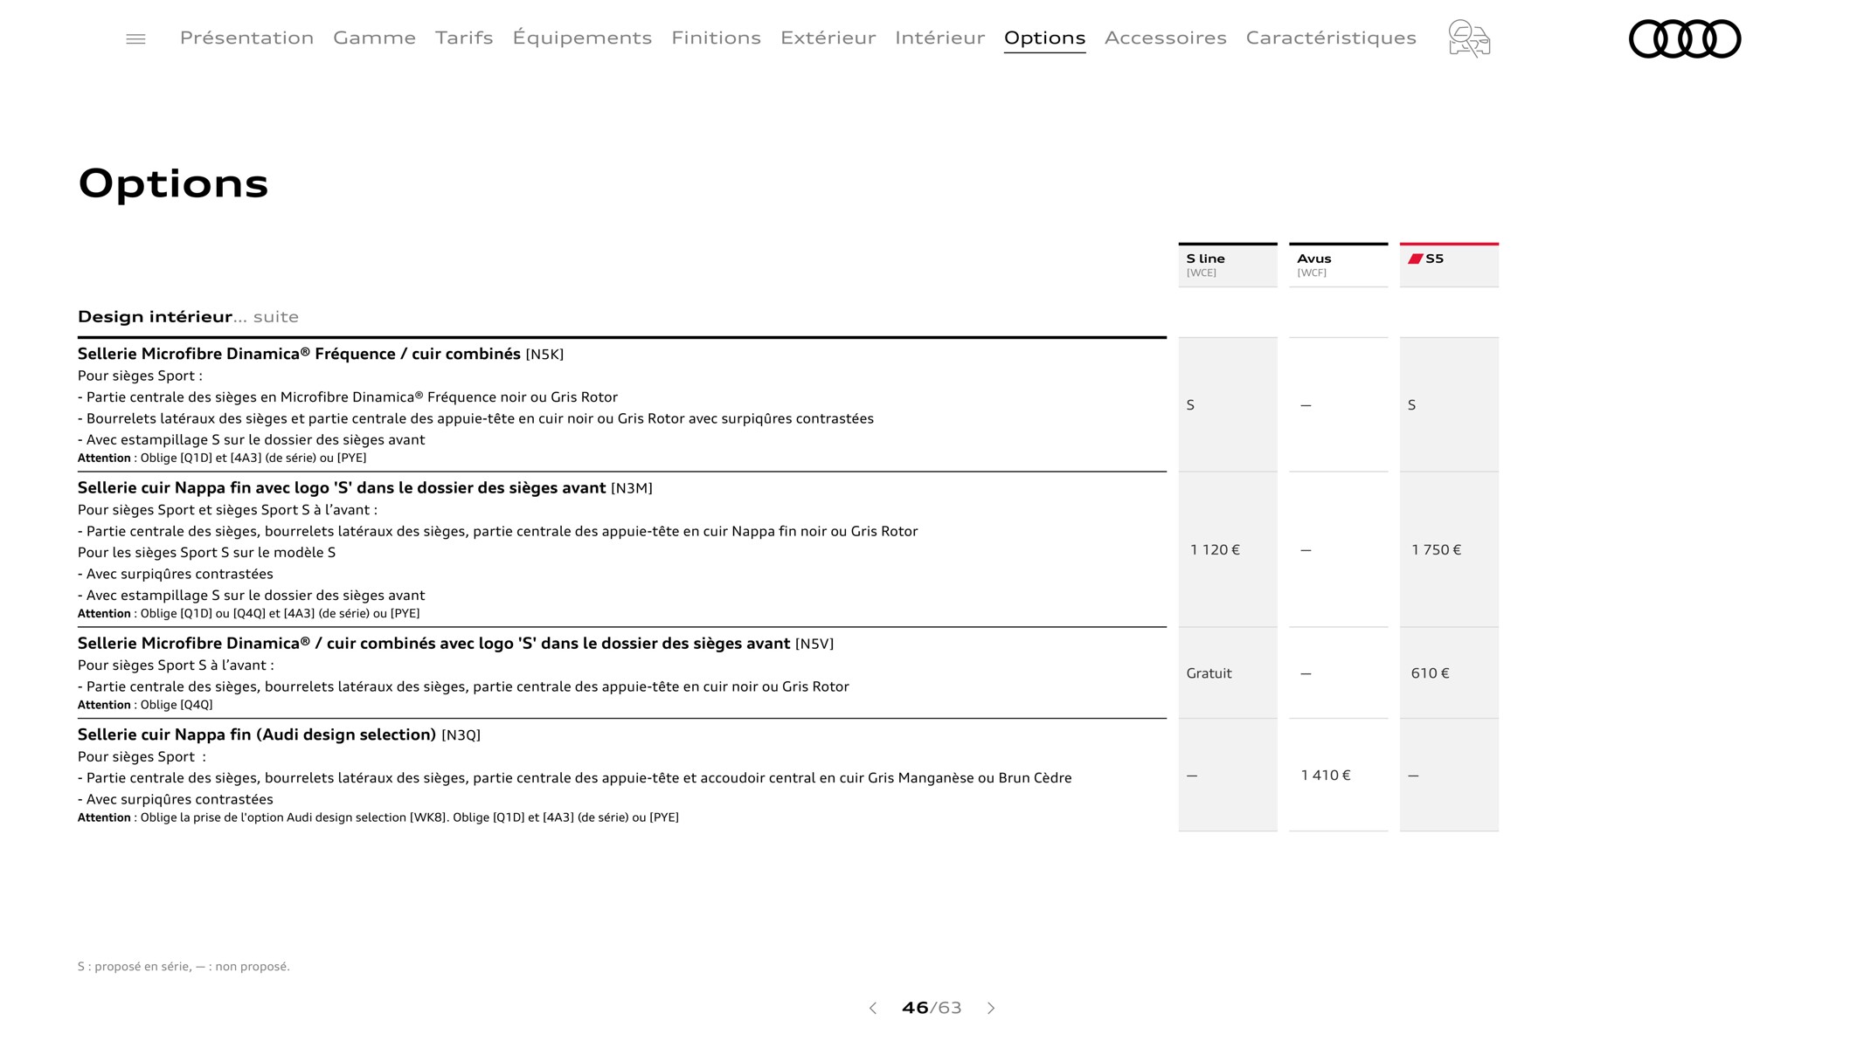Select the Sellerie cuir Nappa fin [N3Q] title
The height and width of the screenshot is (1048, 1864).
pos(279,735)
